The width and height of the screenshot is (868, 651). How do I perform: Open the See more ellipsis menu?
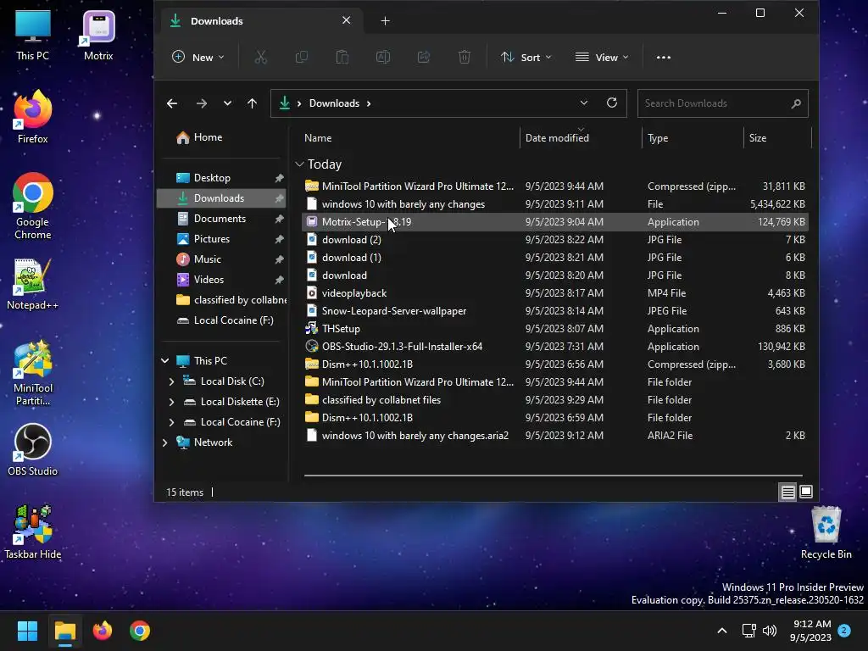[663, 57]
